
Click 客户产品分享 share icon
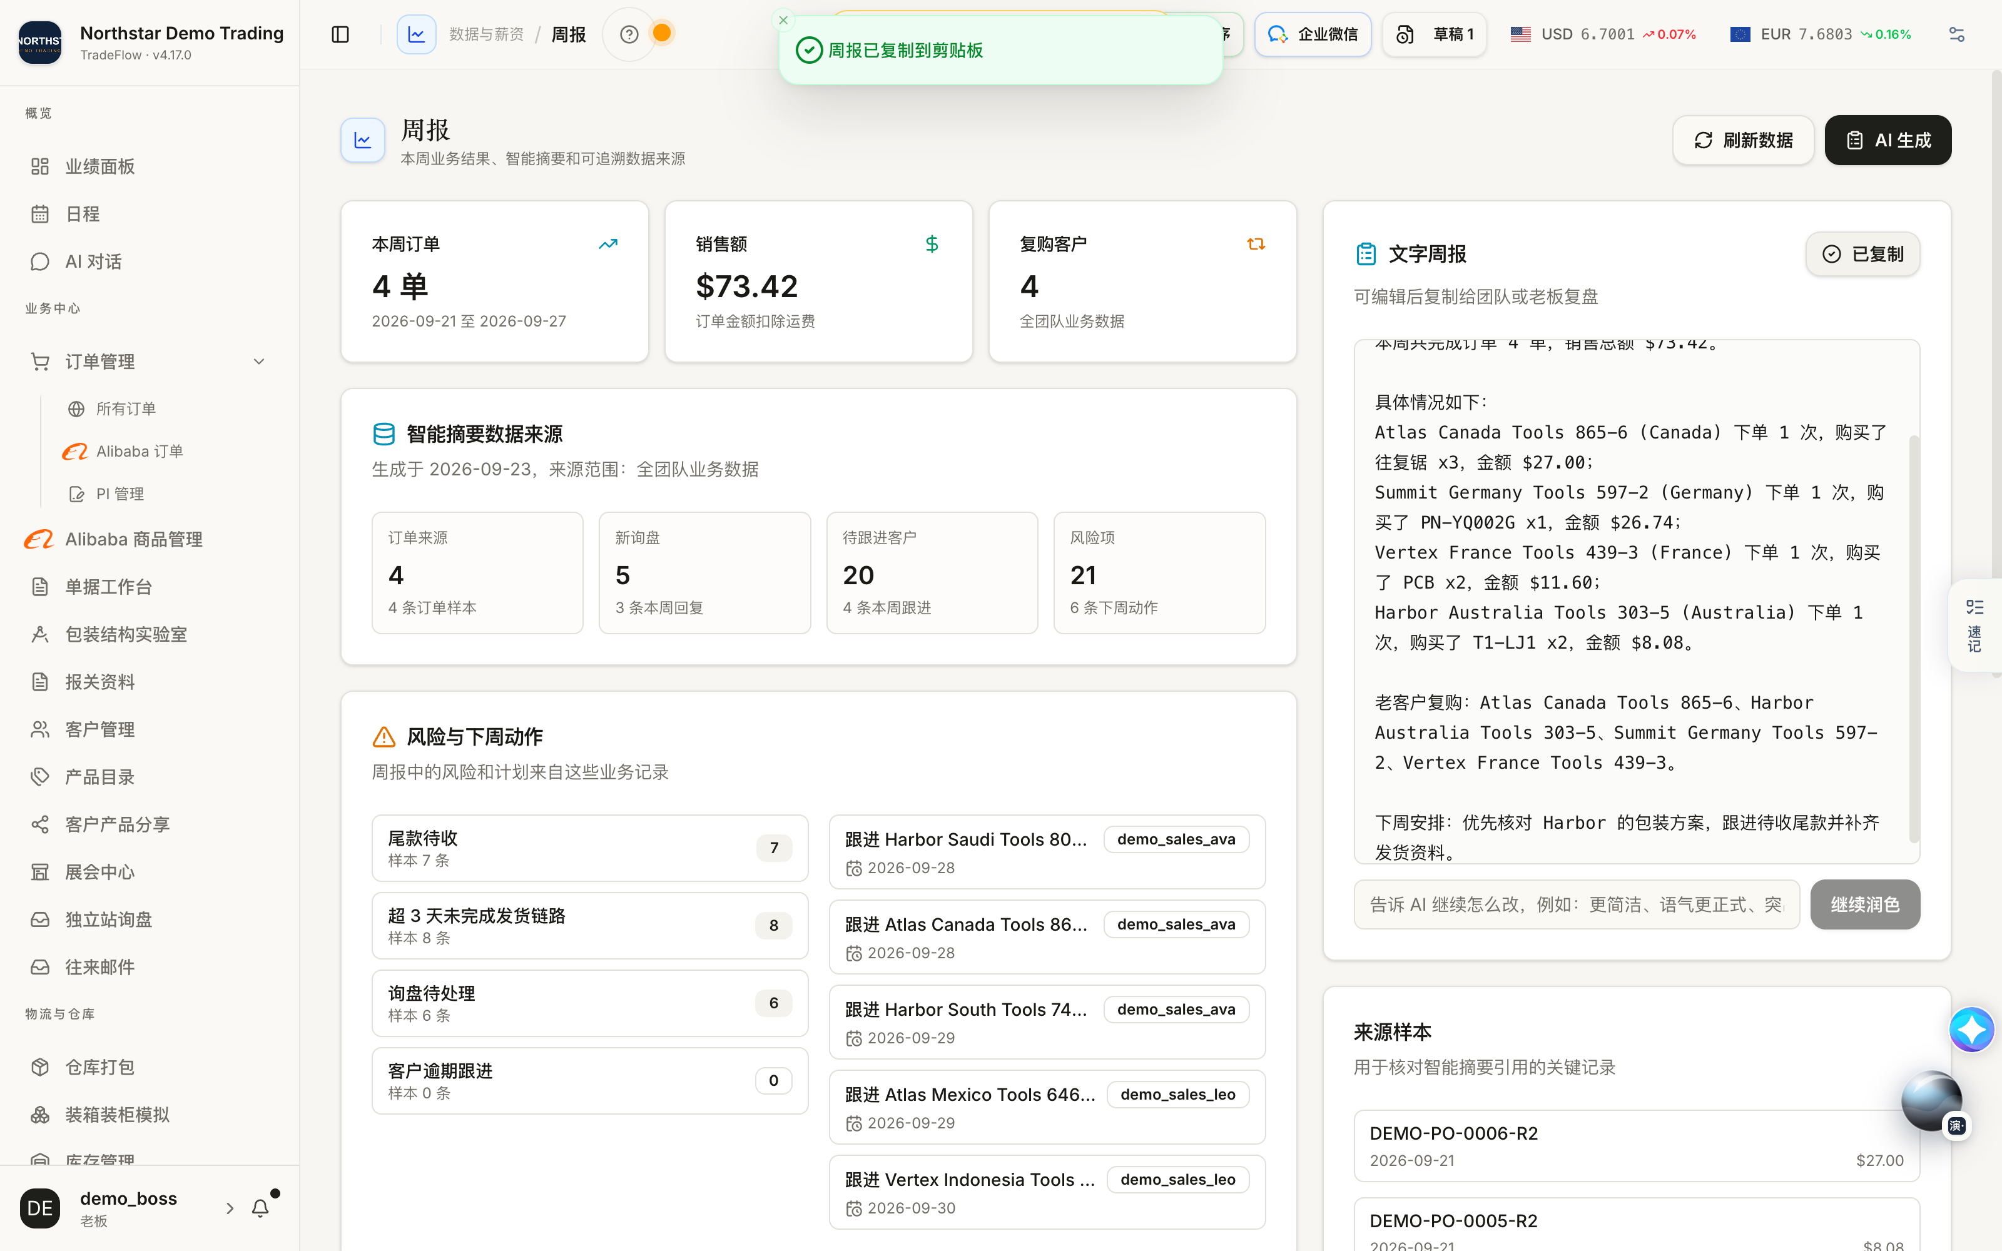point(39,825)
